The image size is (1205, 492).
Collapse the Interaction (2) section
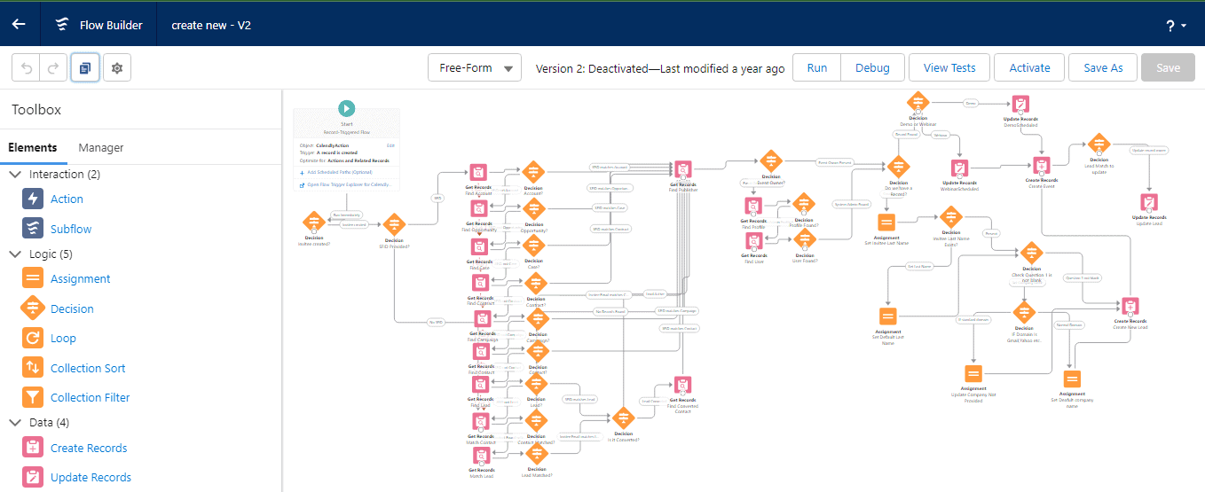point(15,175)
